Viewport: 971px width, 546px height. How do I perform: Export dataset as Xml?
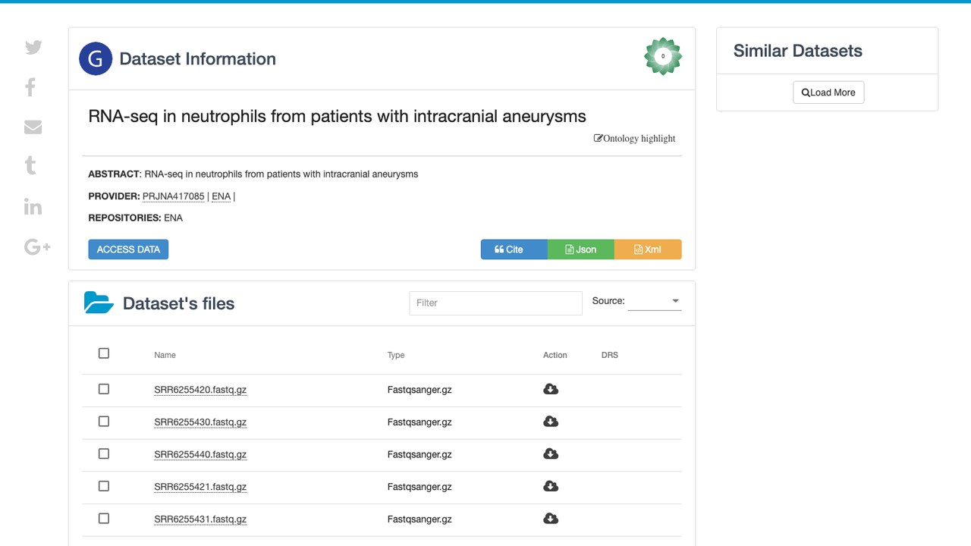point(648,249)
